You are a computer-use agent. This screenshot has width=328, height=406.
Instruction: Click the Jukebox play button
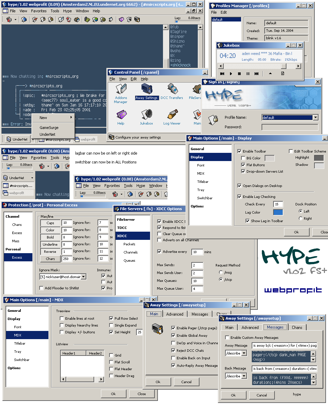tap(231, 74)
